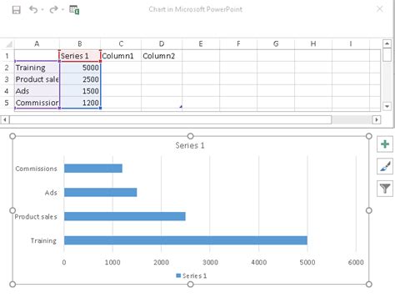The image size is (395, 308).
Task: Click the chart's bottom-right sizing handle
Action: [x=369, y=284]
